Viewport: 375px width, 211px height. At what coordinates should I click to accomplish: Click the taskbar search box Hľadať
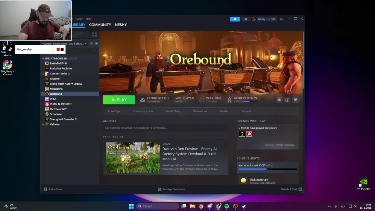pyautogui.click(x=158, y=206)
